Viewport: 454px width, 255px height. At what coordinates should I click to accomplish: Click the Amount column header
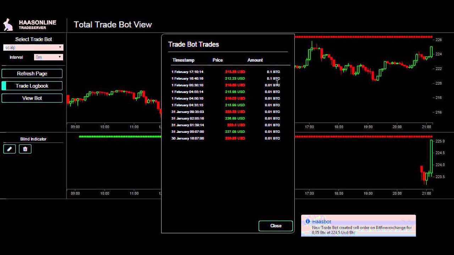coord(255,60)
